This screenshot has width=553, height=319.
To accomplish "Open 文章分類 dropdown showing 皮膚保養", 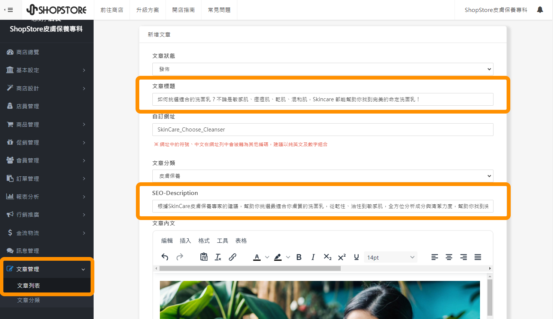I will click(x=323, y=176).
